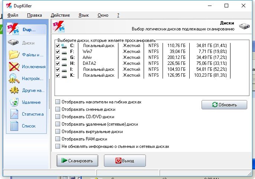Screen dimensions: 255x179
Task: Open the Файлы и... folder icon in sidebar
Action: pyautogui.click(x=14, y=54)
